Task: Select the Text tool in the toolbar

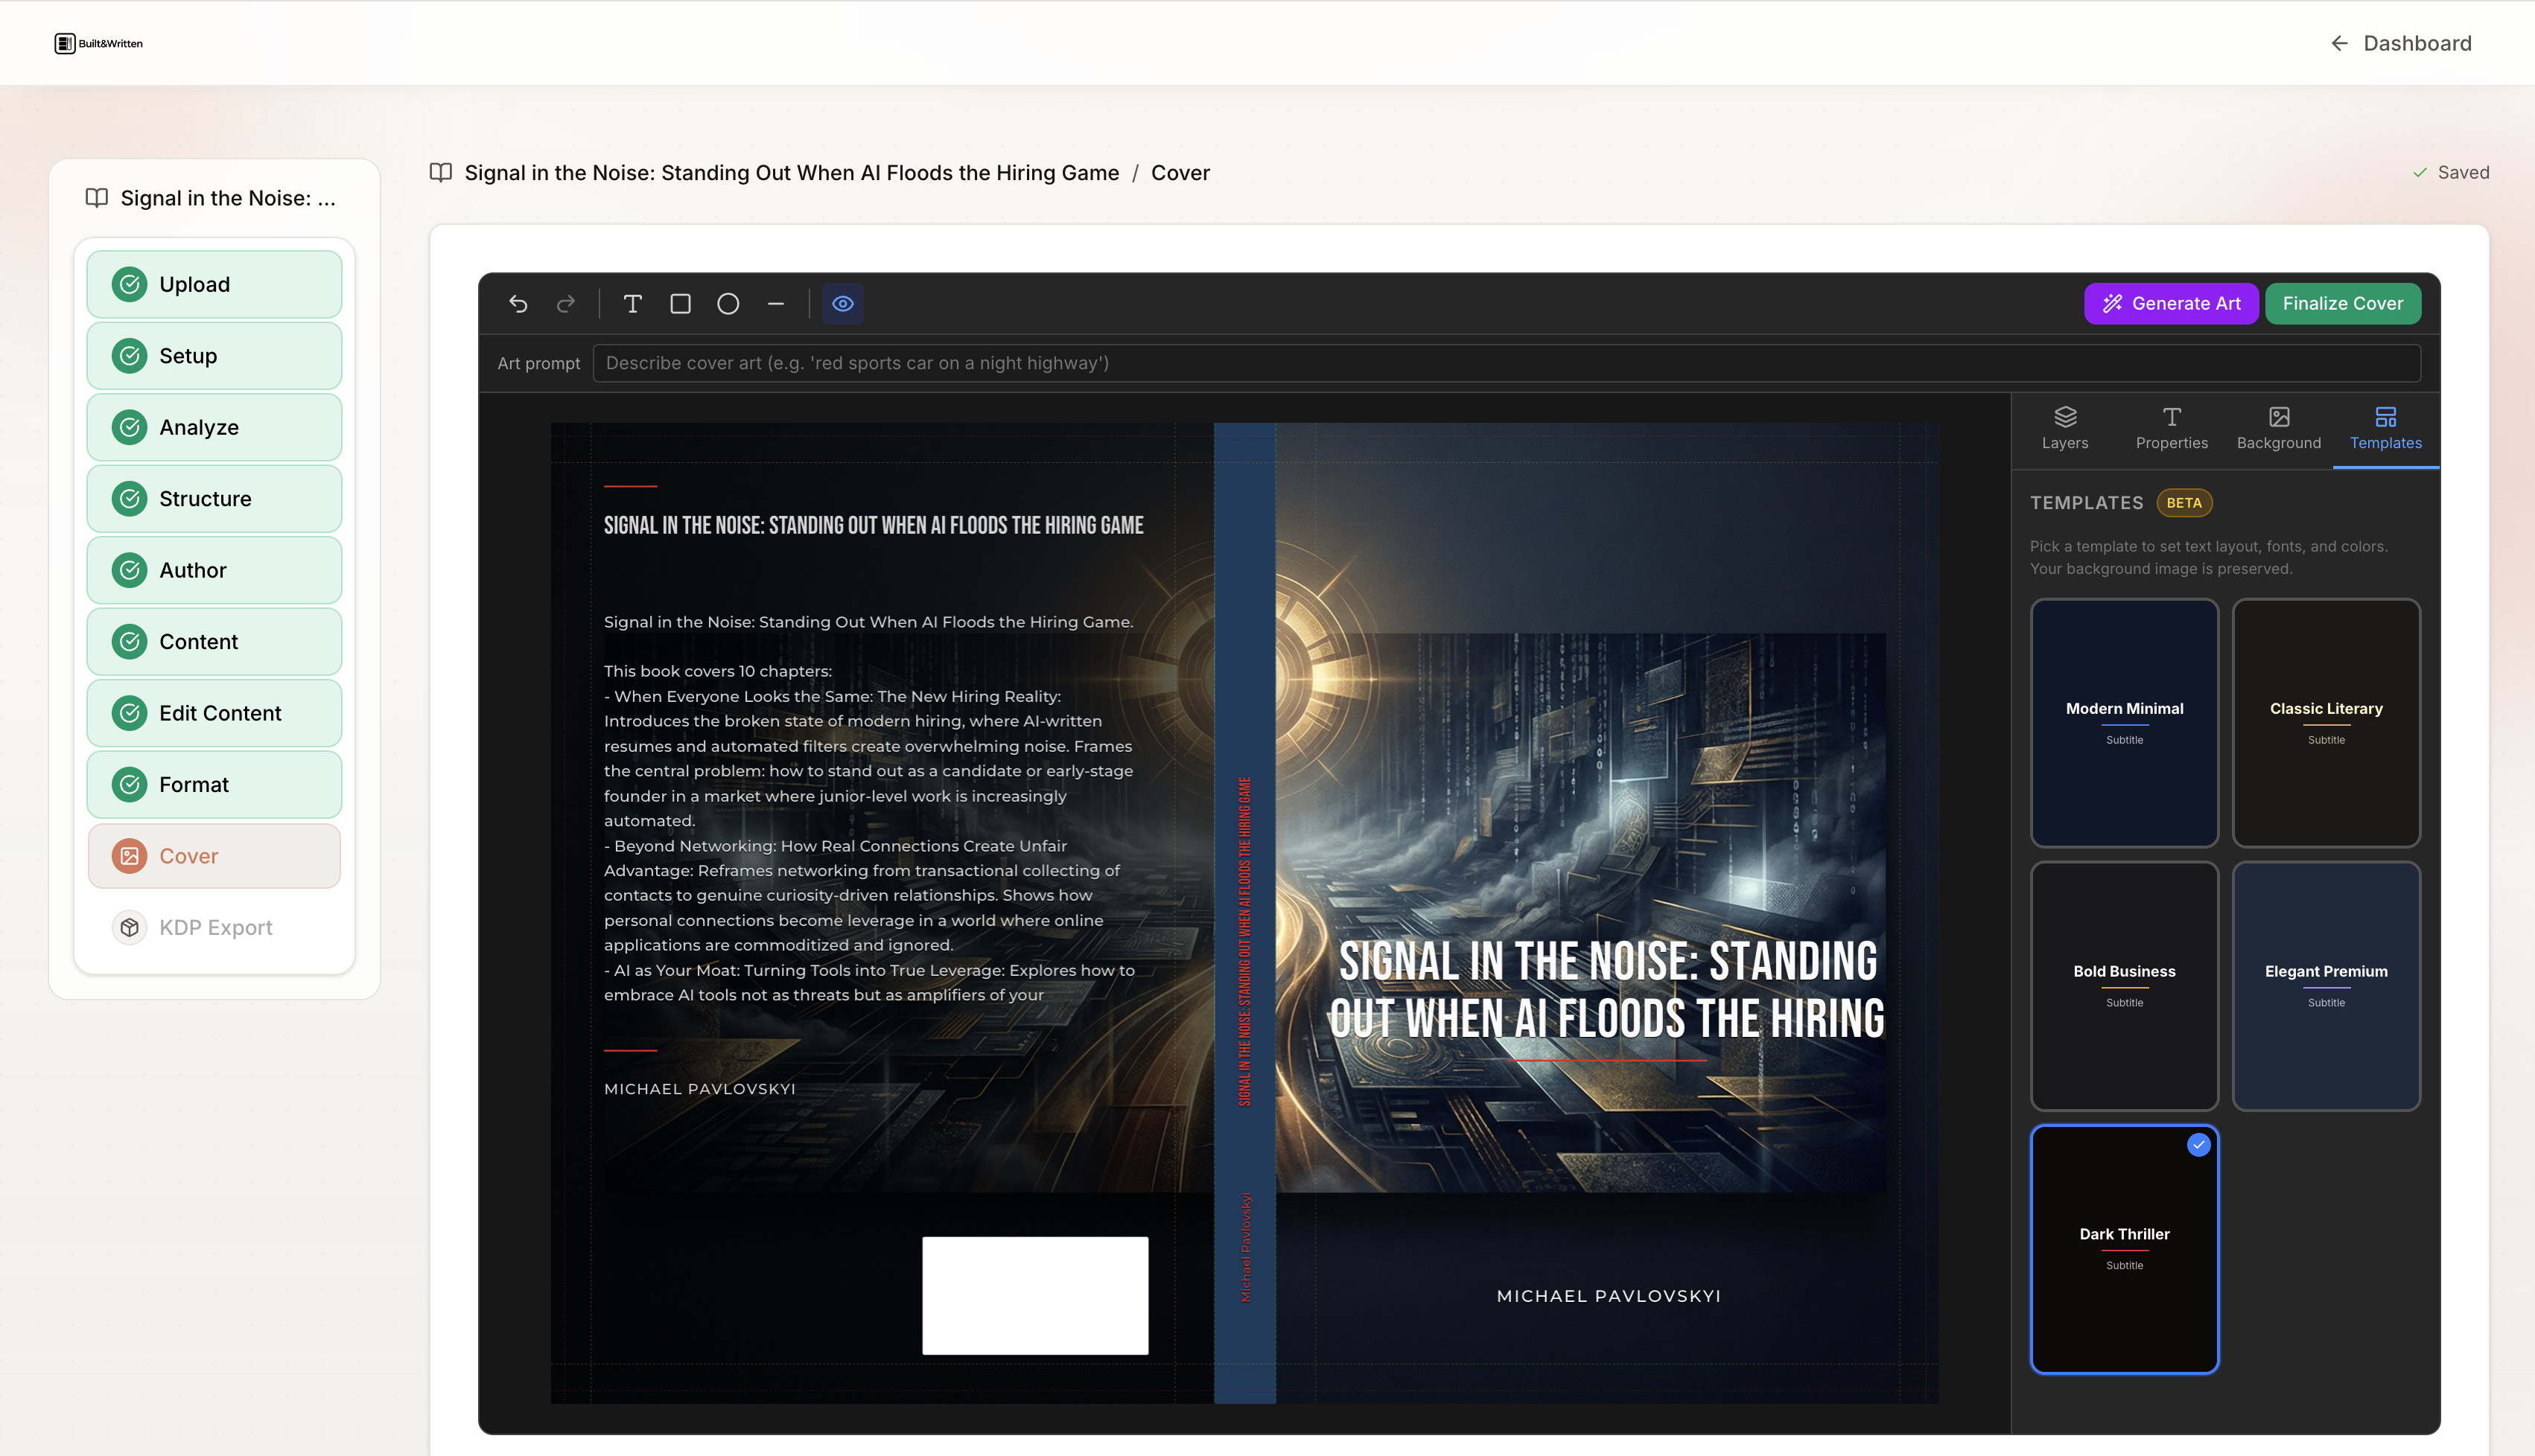Action: click(632, 303)
